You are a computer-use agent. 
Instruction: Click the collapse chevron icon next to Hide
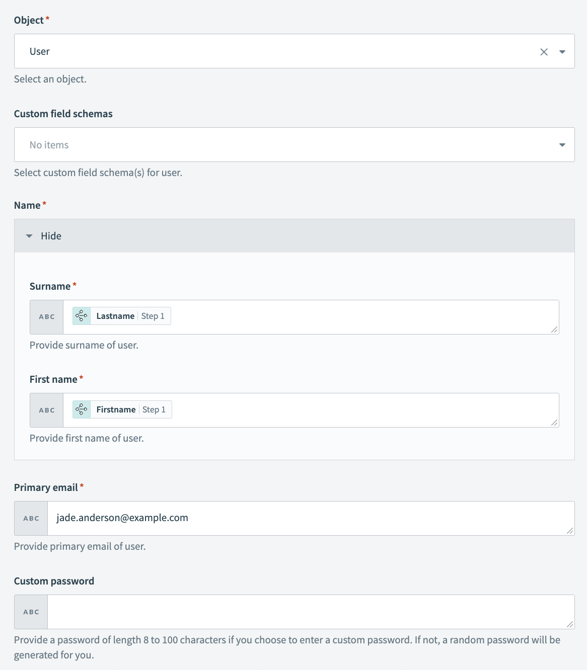pos(29,235)
